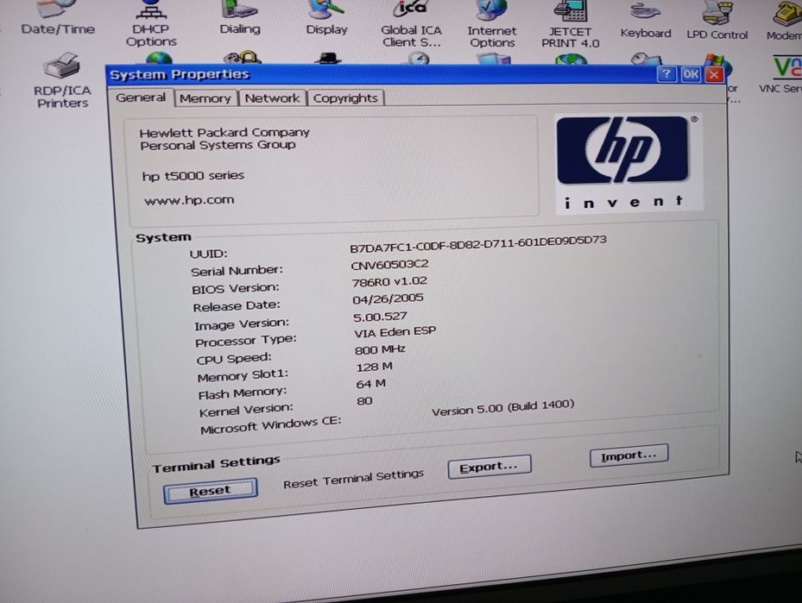
Task: Click BIOS version 786R0 v1.02
Action: tap(389, 281)
